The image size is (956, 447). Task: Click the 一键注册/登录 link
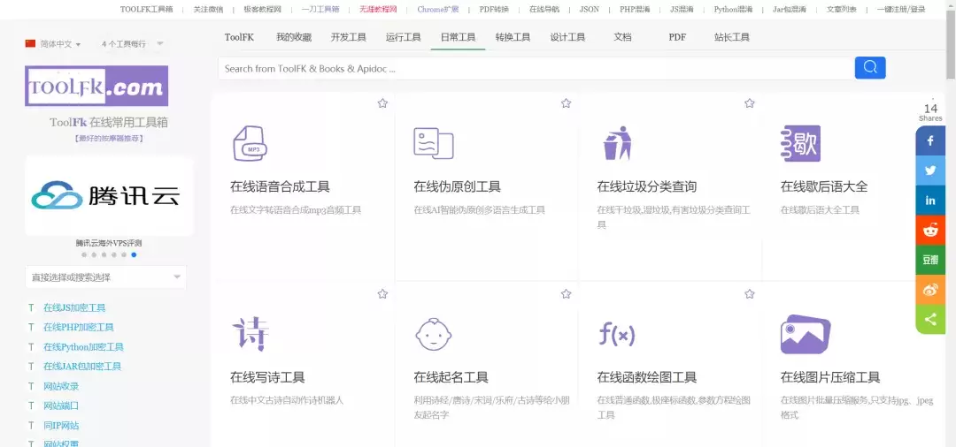pyautogui.click(x=901, y=9)
